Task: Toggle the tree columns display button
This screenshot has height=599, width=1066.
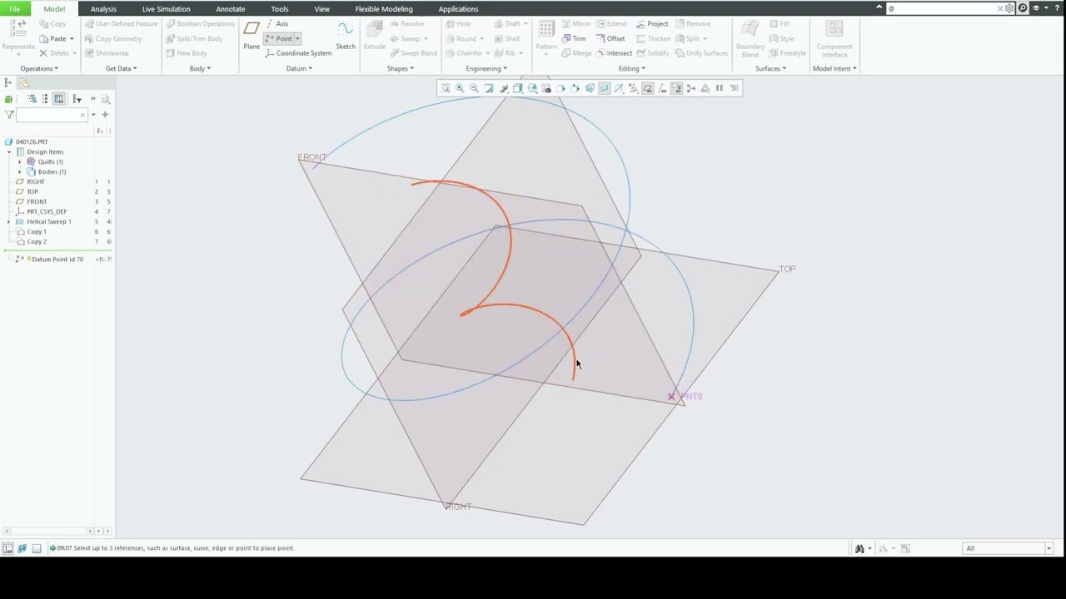Action: [x=59, y=99]
